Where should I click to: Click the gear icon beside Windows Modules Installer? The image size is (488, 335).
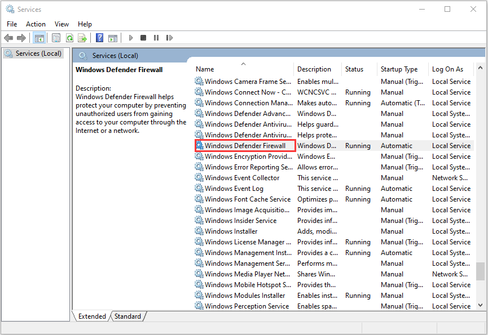(199, 295)
